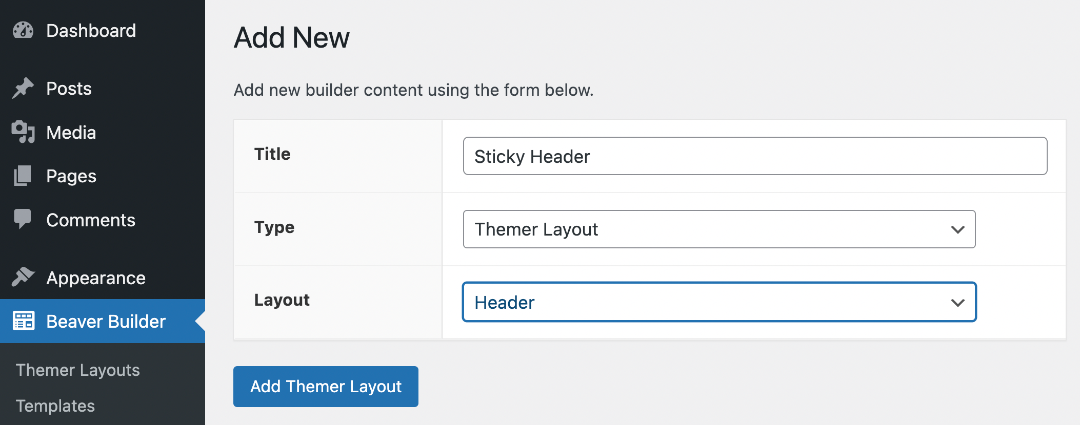The width and height of the screenshot is (1080, 425).
Task: Click the chevron arrow on Type select
Action: 957,229
